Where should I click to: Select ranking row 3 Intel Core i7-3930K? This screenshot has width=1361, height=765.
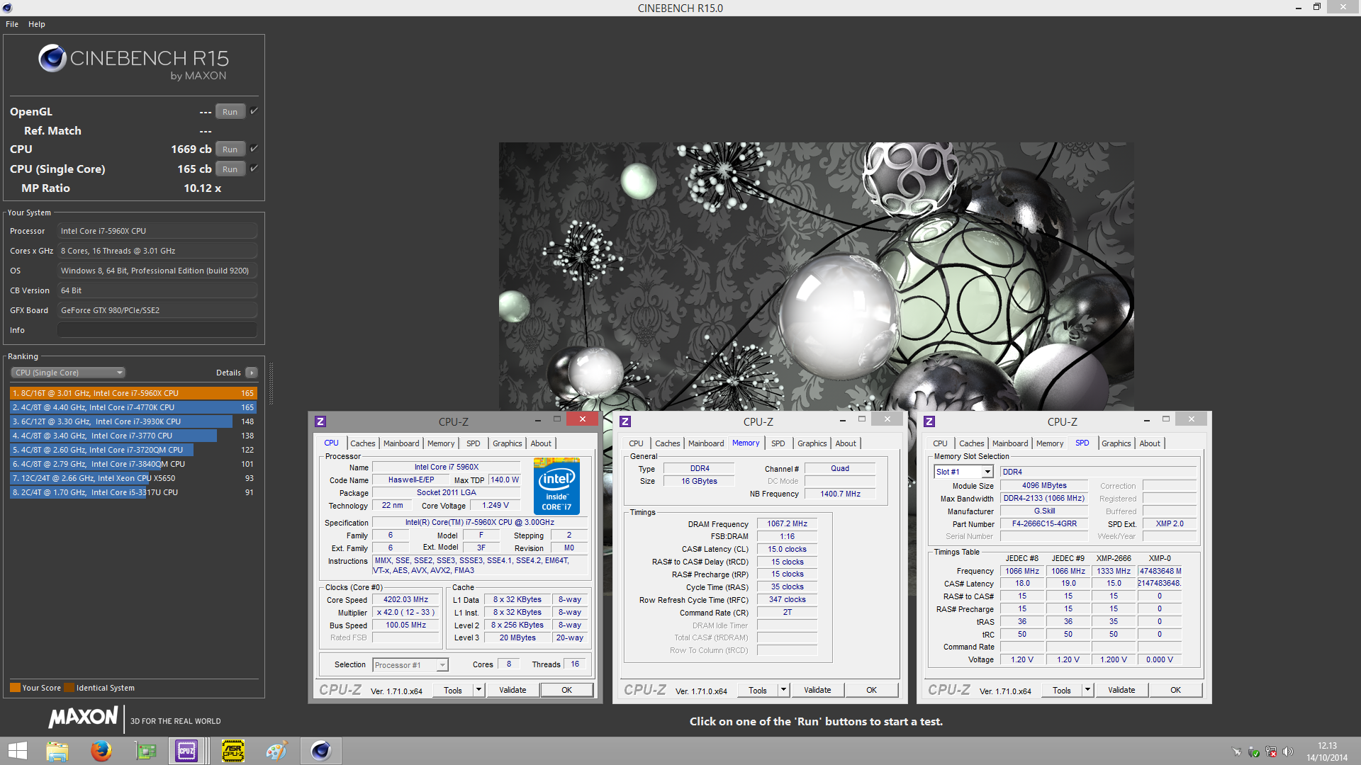click(x=133, y=421)
